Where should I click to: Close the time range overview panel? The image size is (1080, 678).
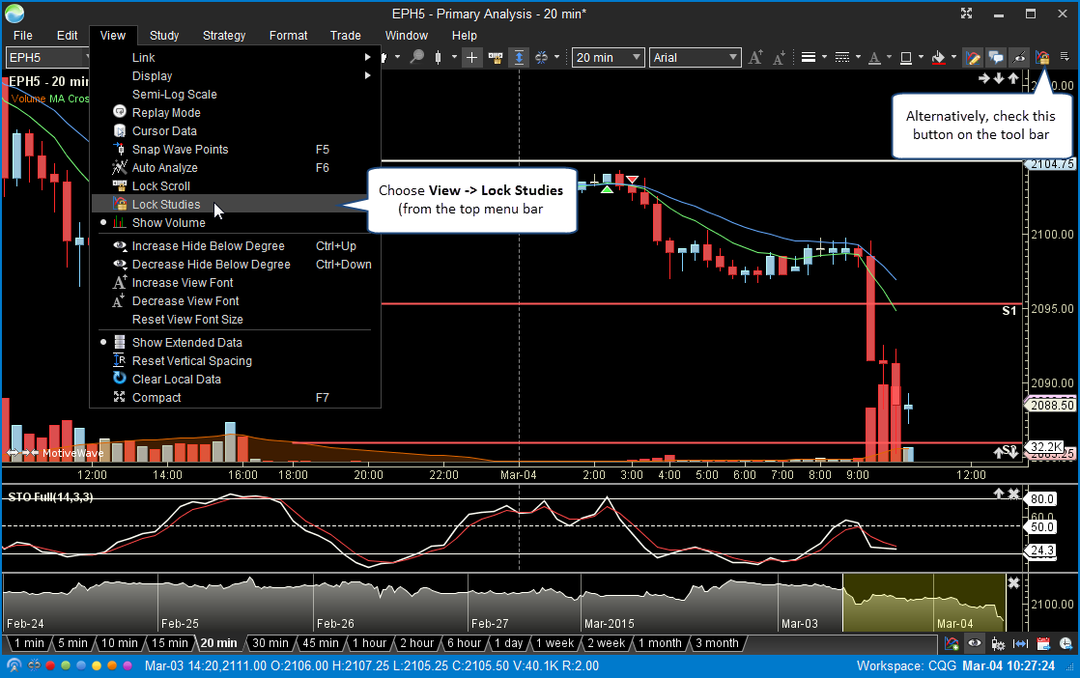[1014, 583]
